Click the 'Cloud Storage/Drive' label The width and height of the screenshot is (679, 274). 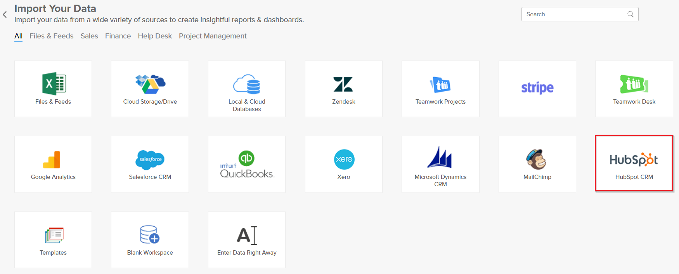point(150,102)
